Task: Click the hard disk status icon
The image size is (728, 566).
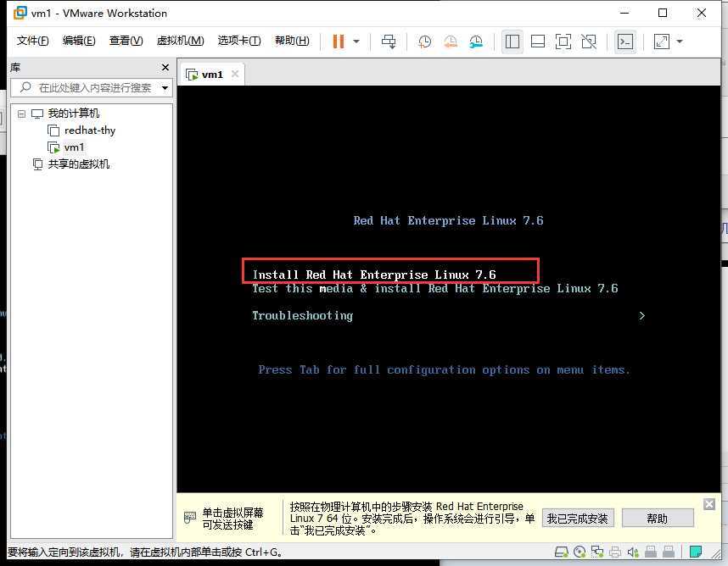Action: pos(562,552)
